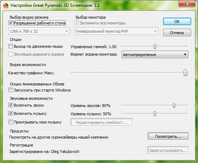Toggle 'Затемнить все мониторы' checkbox
This screenshot has width=198, height=163.
76,23
